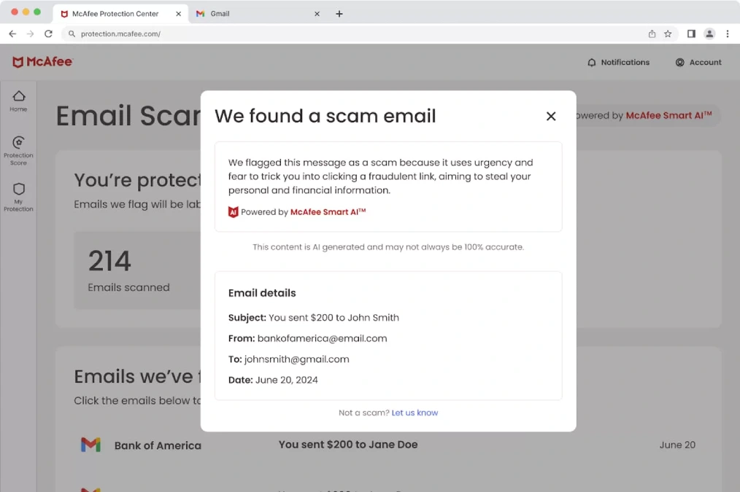This screenshot has height=492, width=740.
Task: Open the browser share icon
Action: pyautogui.click(x=652, y=34)
